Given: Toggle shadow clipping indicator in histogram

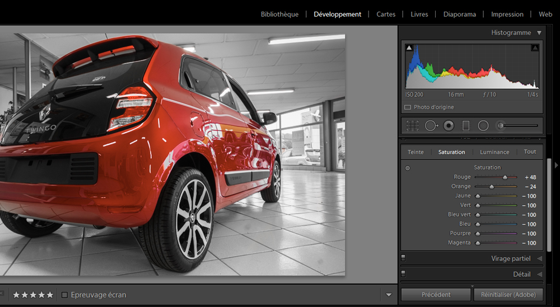Looking at the screenshot, I should [409, 48].
